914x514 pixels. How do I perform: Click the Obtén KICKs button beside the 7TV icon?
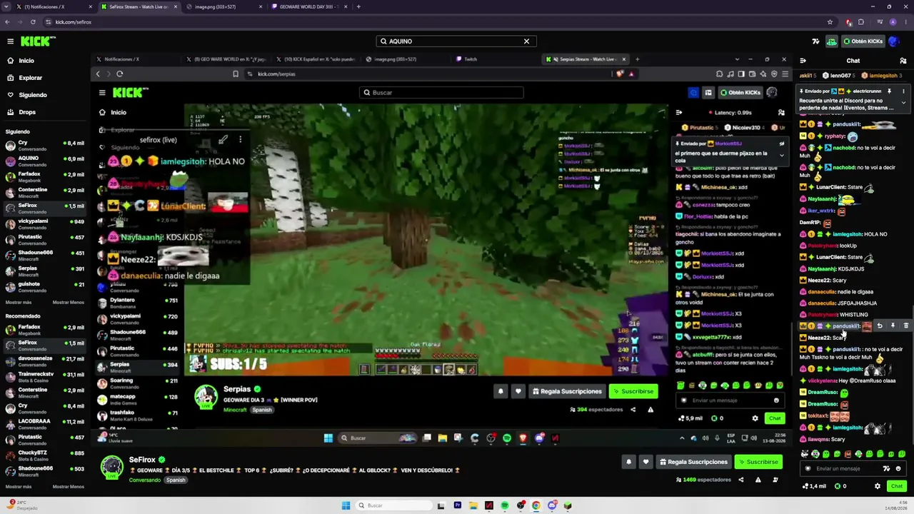(x=863, y=41)
